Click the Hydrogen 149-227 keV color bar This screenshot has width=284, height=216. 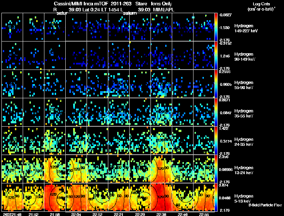(217, 27)
